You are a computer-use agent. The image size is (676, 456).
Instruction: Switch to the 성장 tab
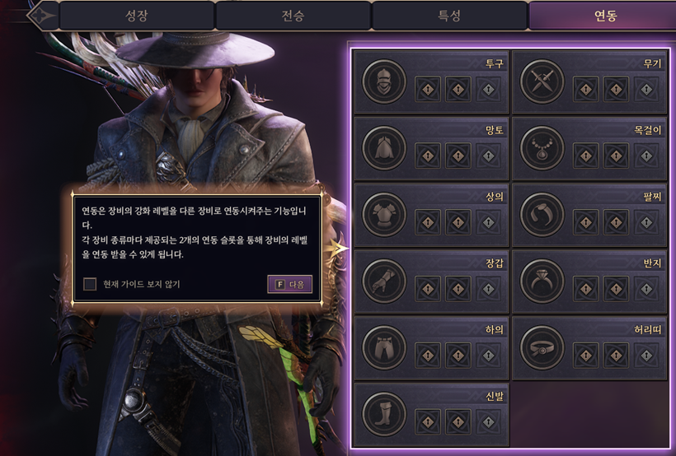pyautogui.click(x=137, y=16)
